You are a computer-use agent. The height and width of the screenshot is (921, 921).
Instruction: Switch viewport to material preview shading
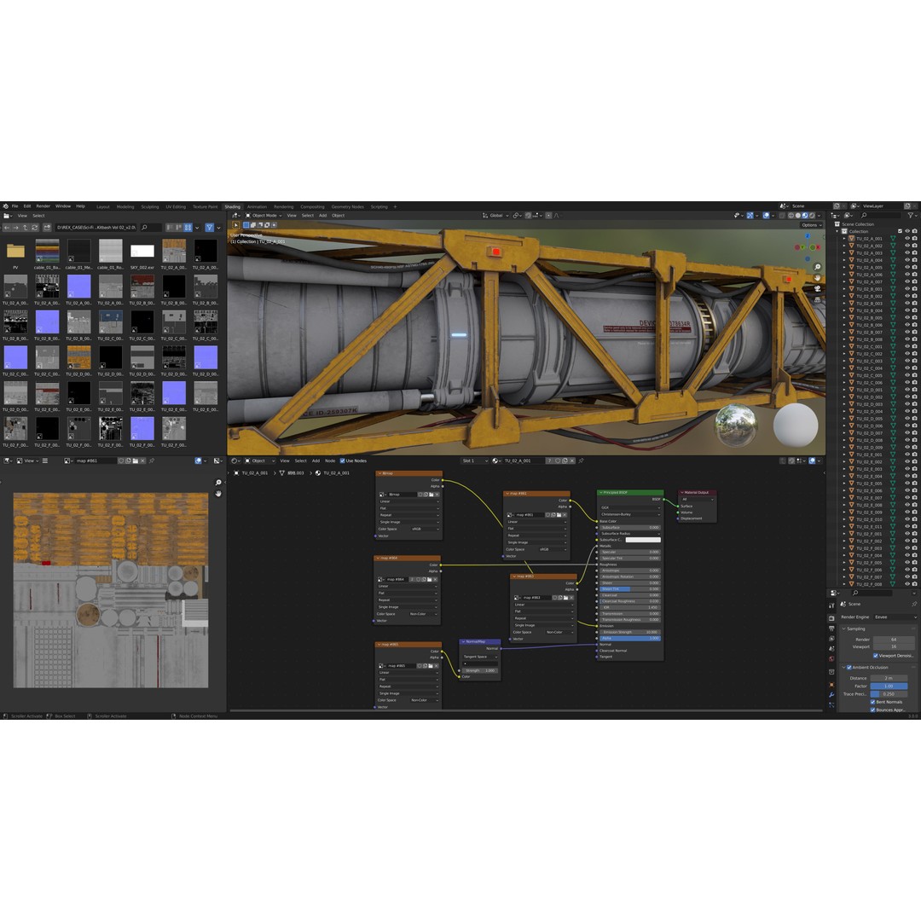pos(805,216)
